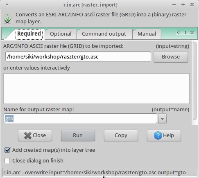Click the GRASS logo icon
The image size is (199, 178).
7,18
